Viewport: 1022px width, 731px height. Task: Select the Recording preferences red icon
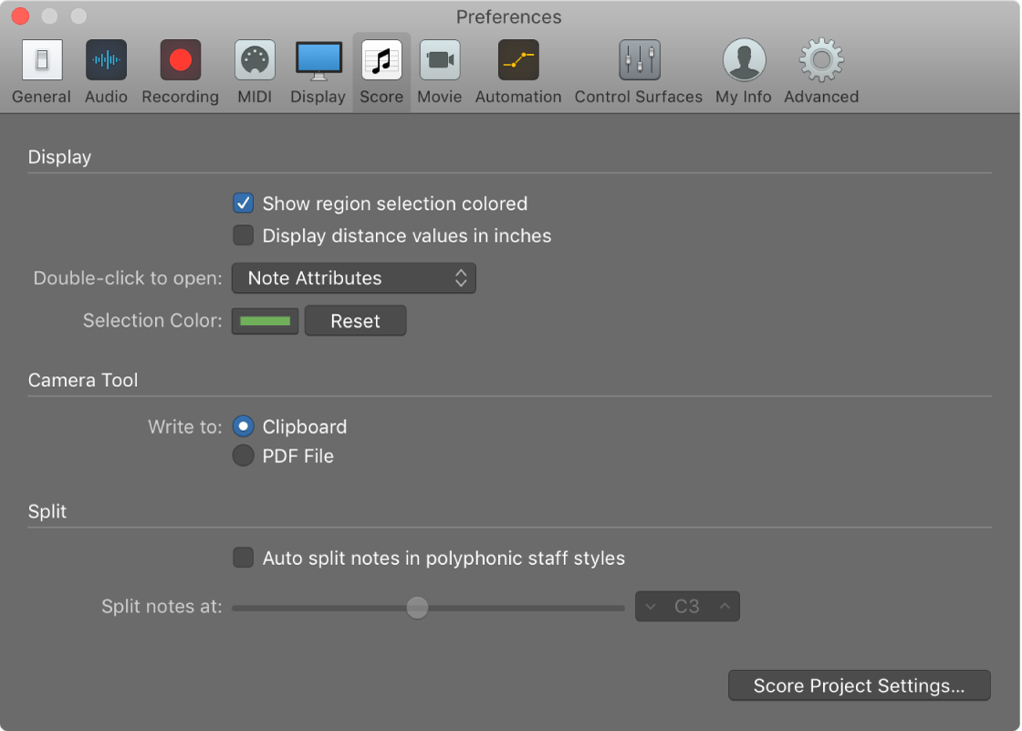tap(180, 61)
